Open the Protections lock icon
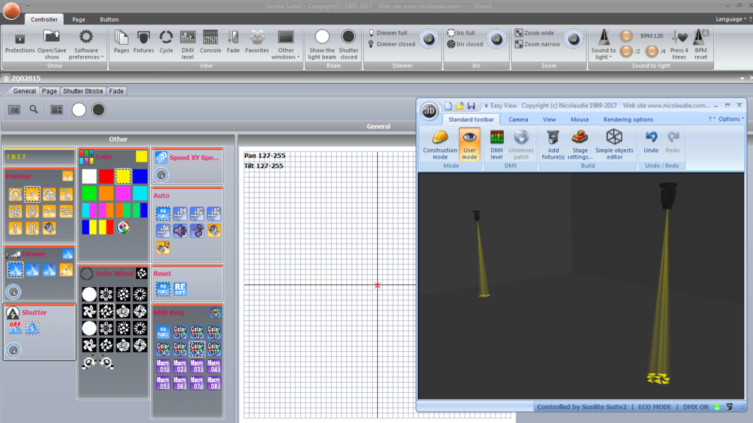The width and height of the screenshot is (753, 423). point(20,42)
